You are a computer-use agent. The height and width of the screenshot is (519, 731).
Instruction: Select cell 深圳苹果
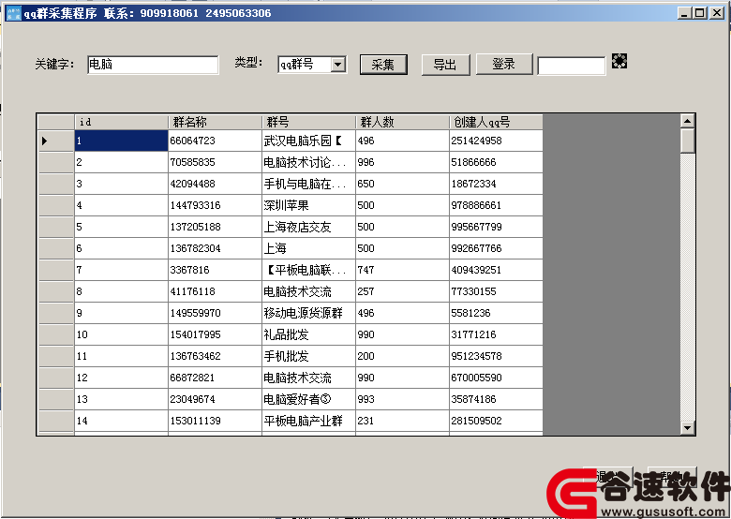(308, 205)
